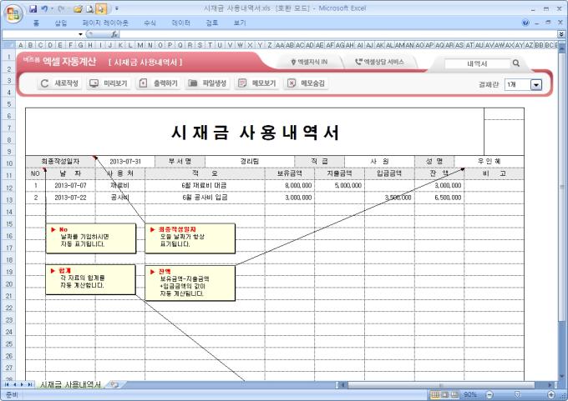Image resolution: width=568 pixels, height=401 pixels.
Task: Switch to Normal view icon
Action: (x=435, y=394)
